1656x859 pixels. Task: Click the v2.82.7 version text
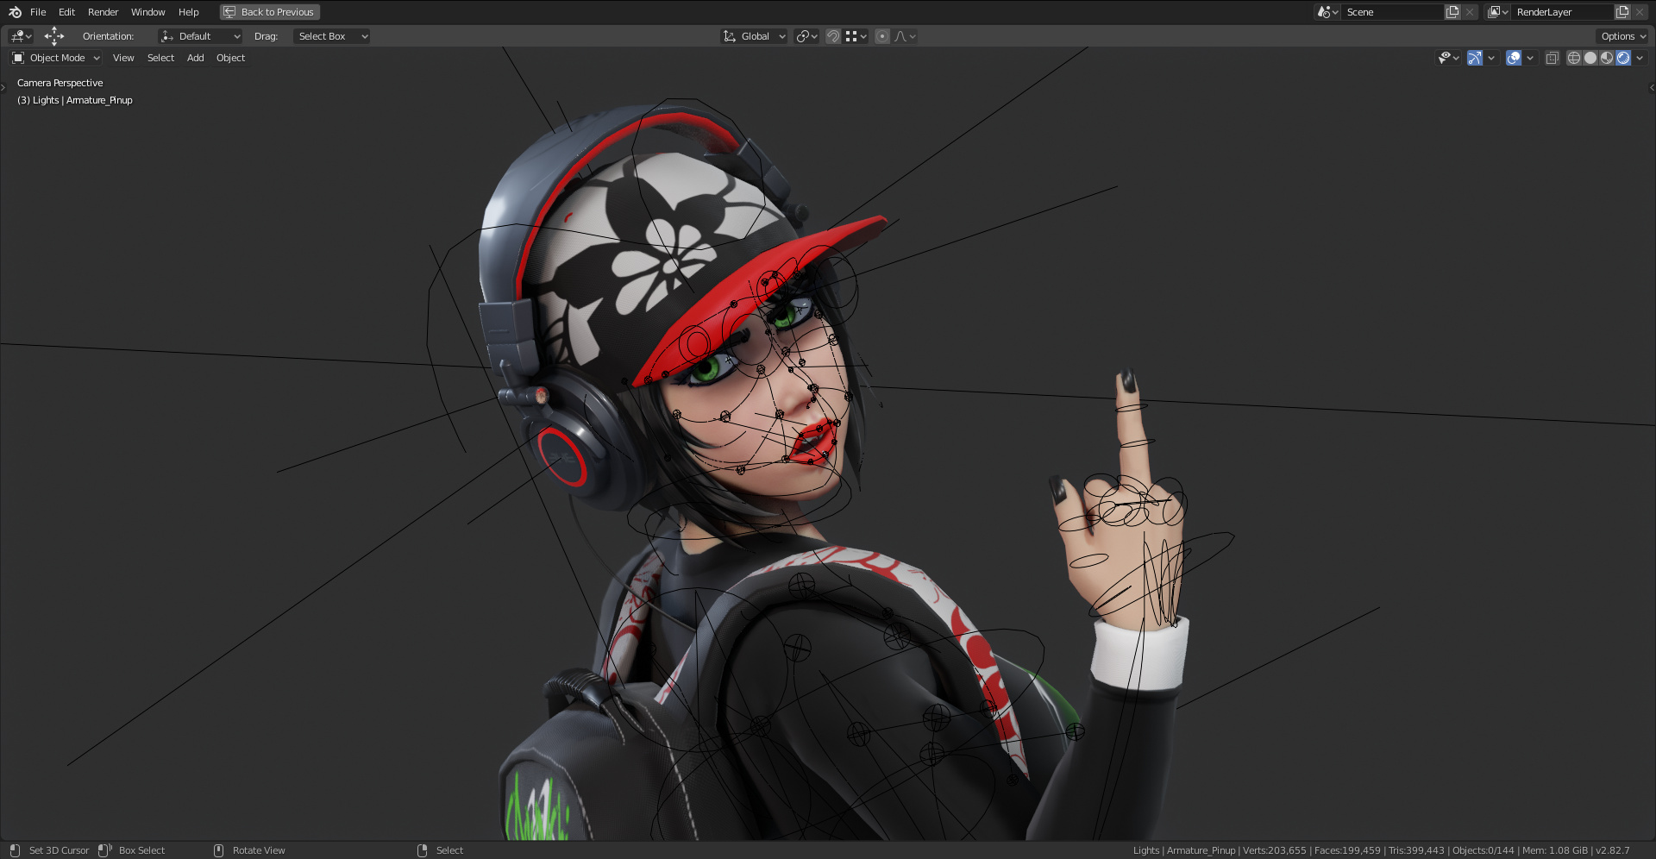tap(1612, 850)
